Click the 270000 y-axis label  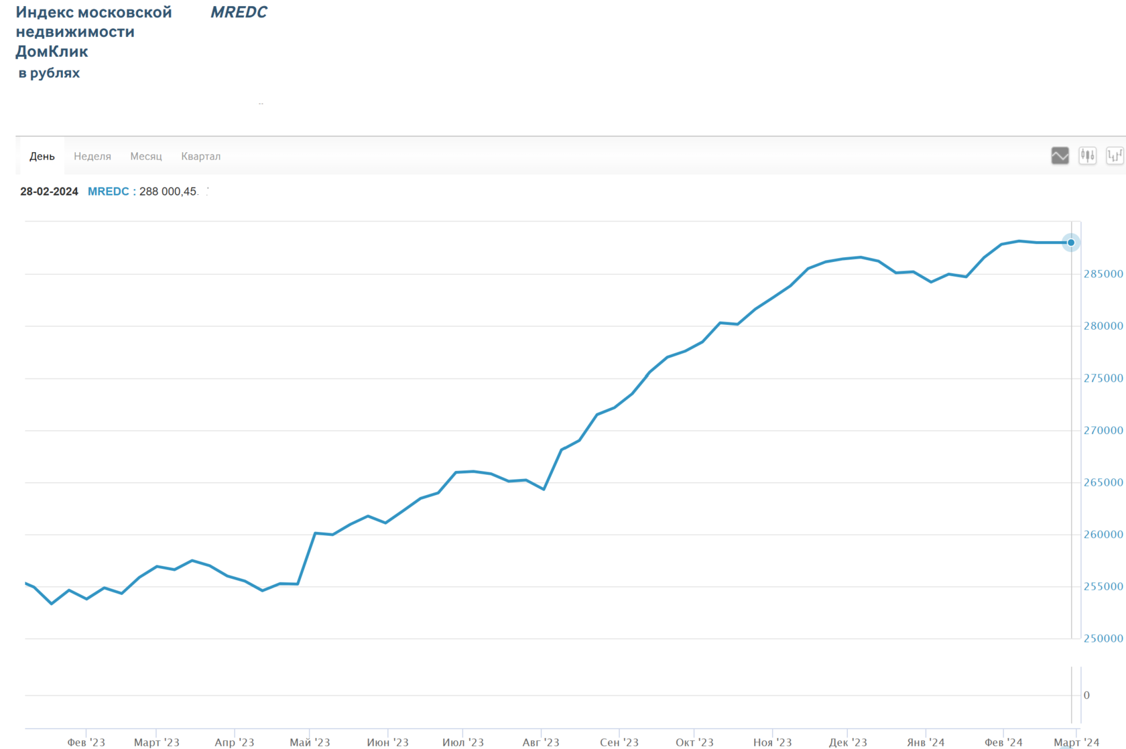point(1103,431)
